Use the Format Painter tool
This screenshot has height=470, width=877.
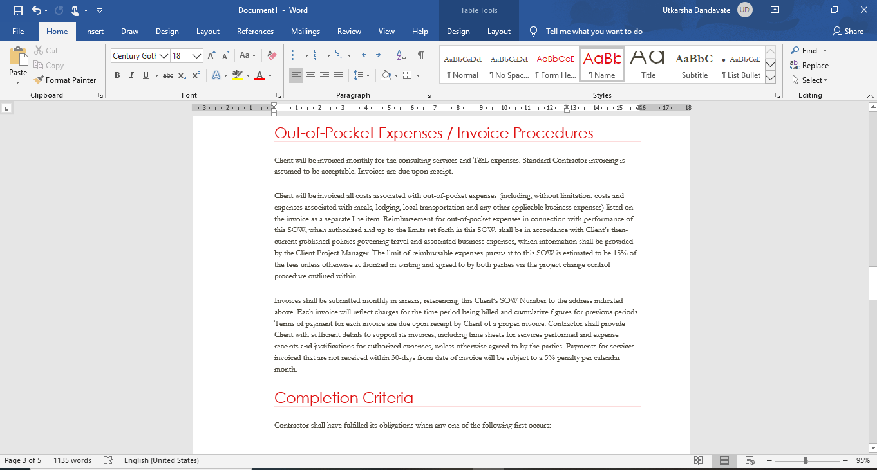tap(66, 80)
